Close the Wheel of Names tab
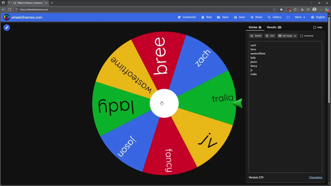This screenshot has width=331, height=186. [46, 3]
